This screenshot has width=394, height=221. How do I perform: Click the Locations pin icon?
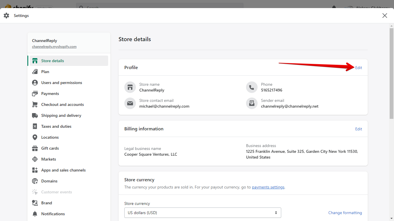coord(35,137)
